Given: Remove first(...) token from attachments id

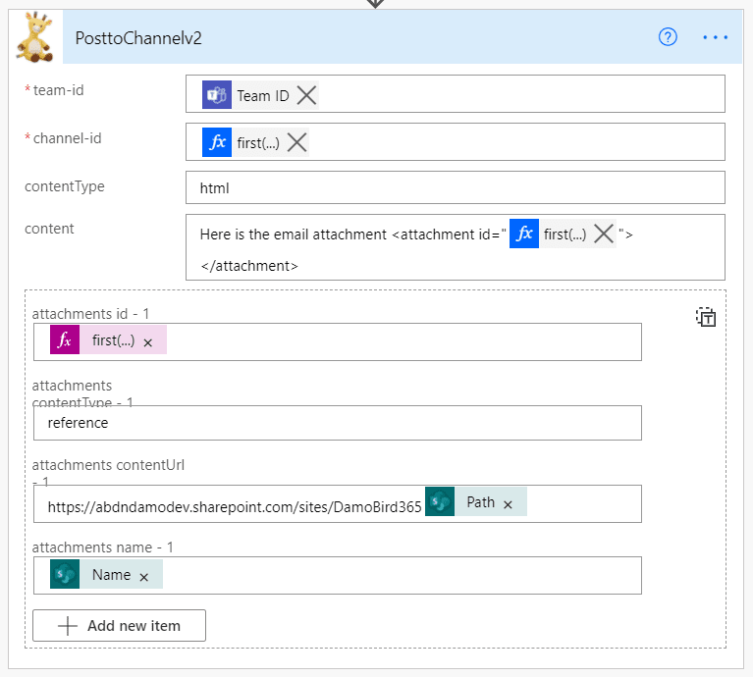Looking at the screenshot, I should point(147,341).
